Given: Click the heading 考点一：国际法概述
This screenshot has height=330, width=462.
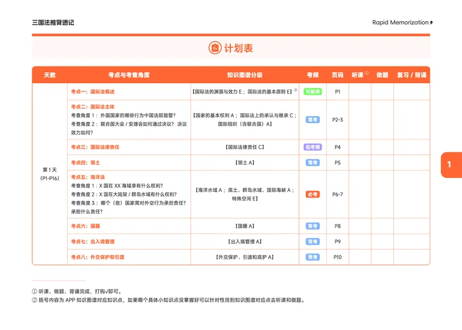Looking at the screenshot, I should [x=92, y=92].
